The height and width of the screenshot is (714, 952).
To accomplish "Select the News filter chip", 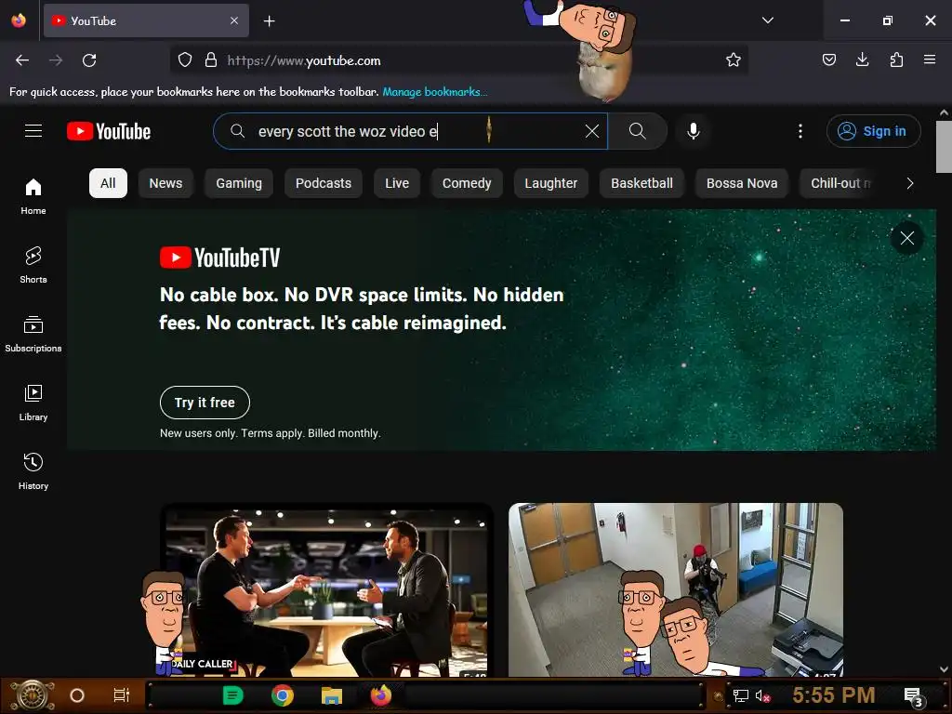I will (165, 183).
